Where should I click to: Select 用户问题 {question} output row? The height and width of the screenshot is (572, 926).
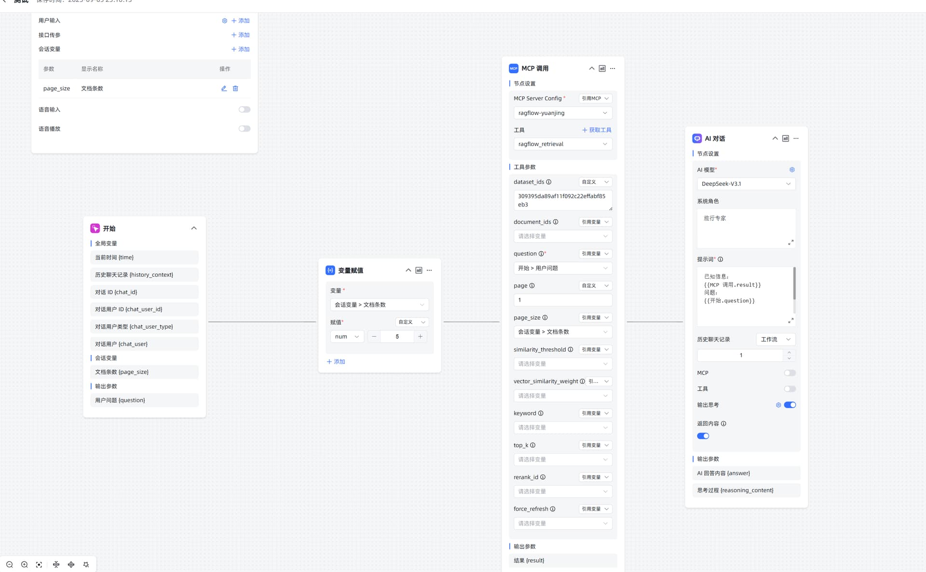click(144, 400)
